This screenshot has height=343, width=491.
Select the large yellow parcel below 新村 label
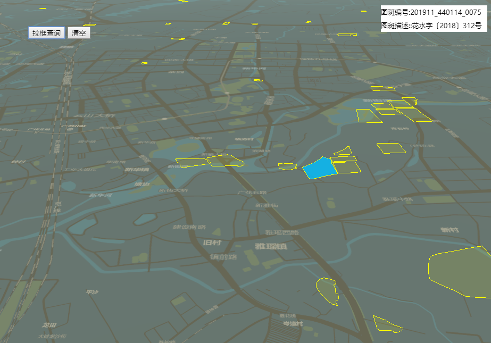point(460,272)
